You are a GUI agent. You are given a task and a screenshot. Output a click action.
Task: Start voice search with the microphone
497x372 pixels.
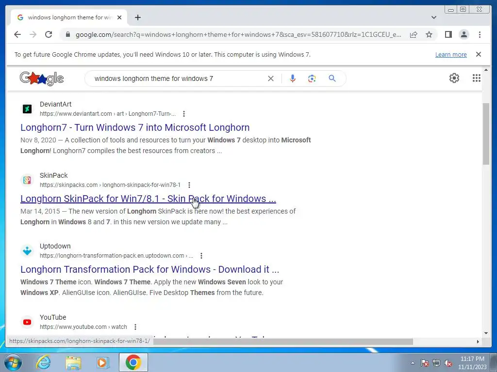coord(293,78)
